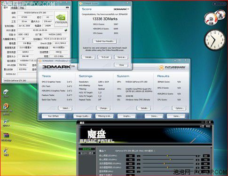Click the Game button in 3DMark06
Screen dimensions: 228x176
pos(176,116)
